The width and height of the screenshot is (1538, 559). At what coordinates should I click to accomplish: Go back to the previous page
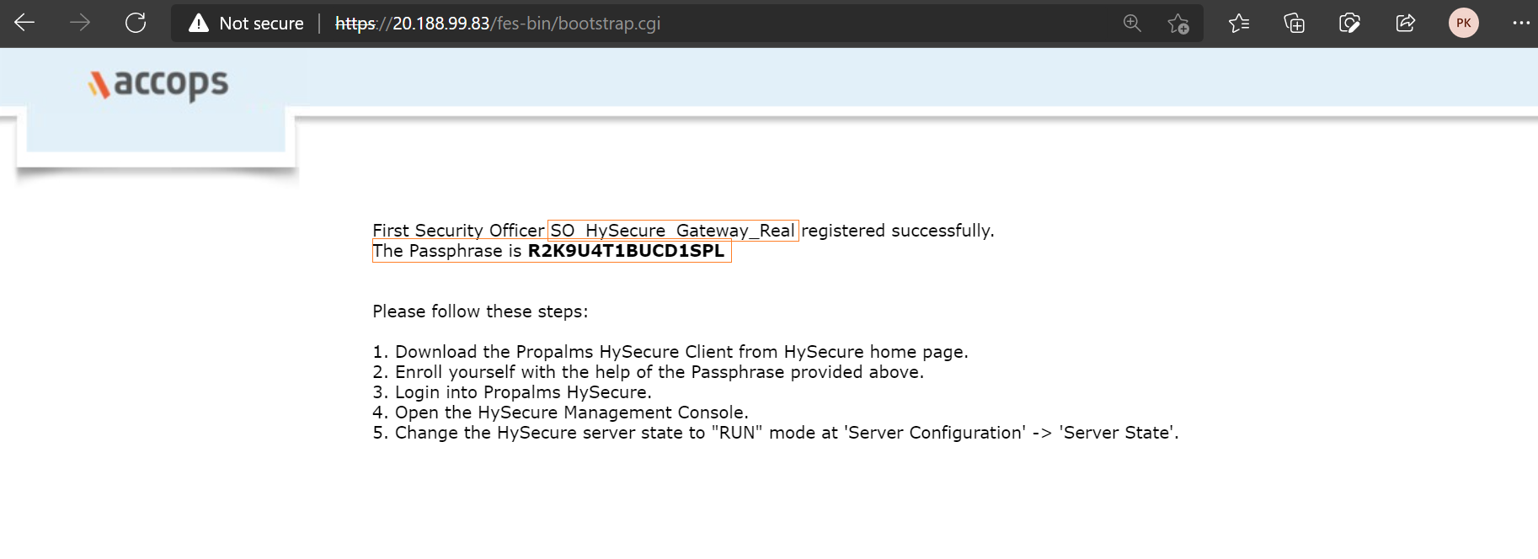pos(24,23)
